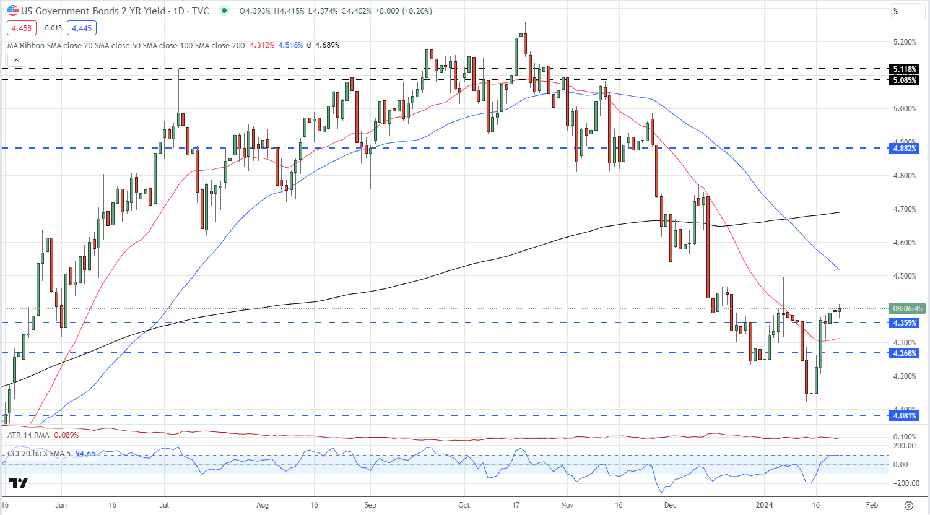Click the 4.268% blue price label
The height and width of the screenshot is (515, 930).
[x=905, y=353]
